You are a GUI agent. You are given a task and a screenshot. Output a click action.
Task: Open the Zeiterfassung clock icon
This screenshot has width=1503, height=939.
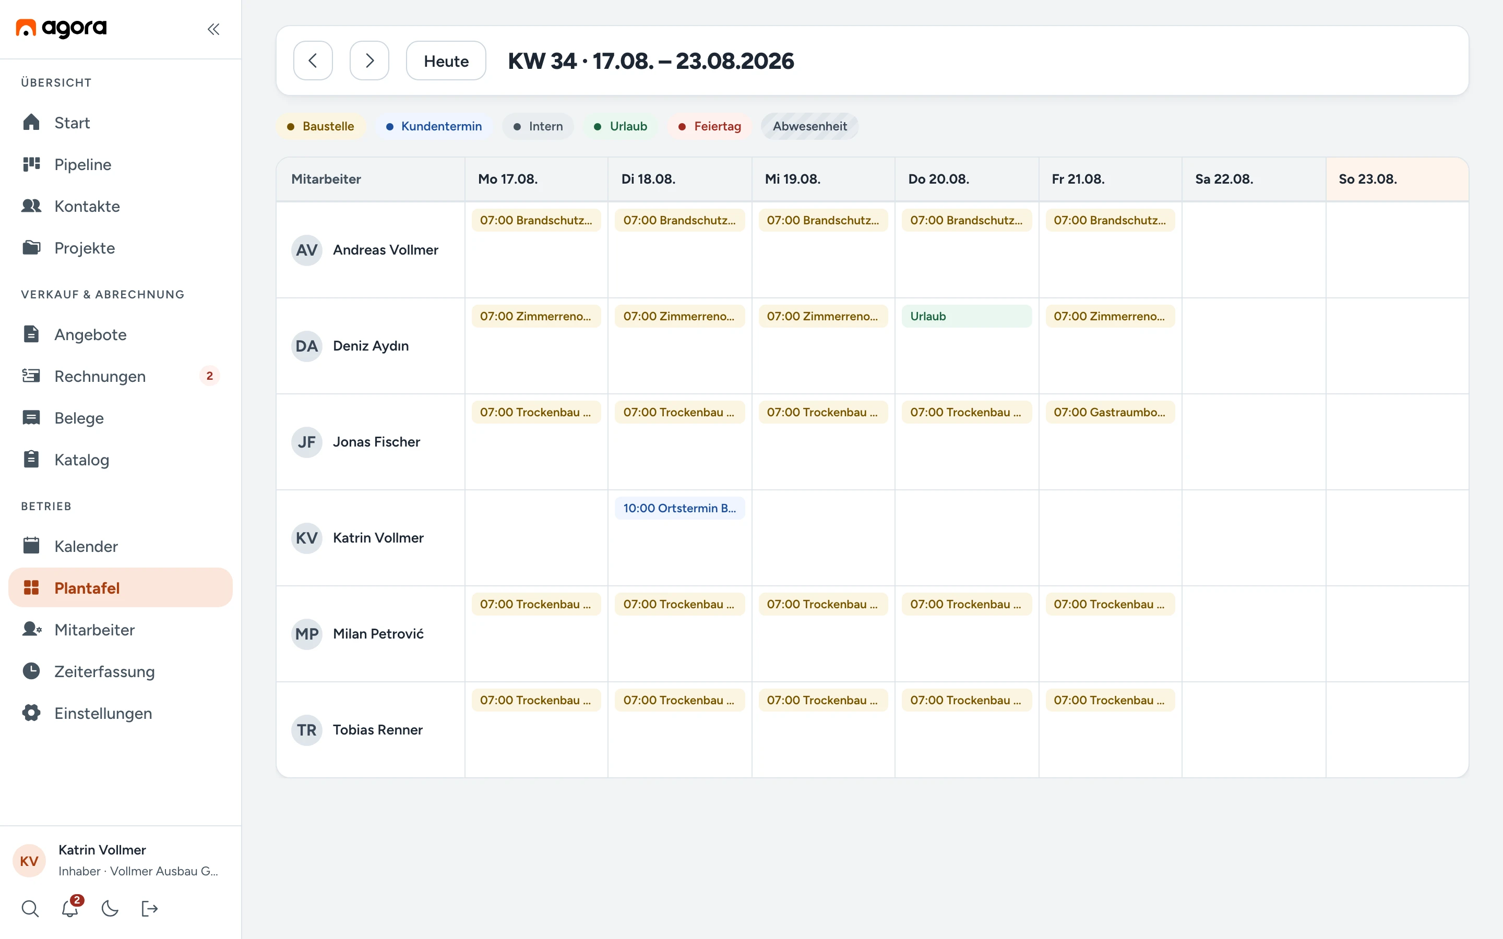click(31, 671)
